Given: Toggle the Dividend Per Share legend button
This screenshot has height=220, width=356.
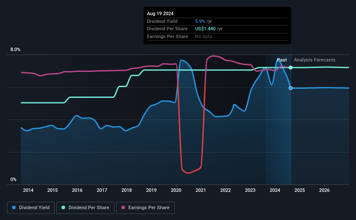Looking at the screenshot, I should (85, 208).
